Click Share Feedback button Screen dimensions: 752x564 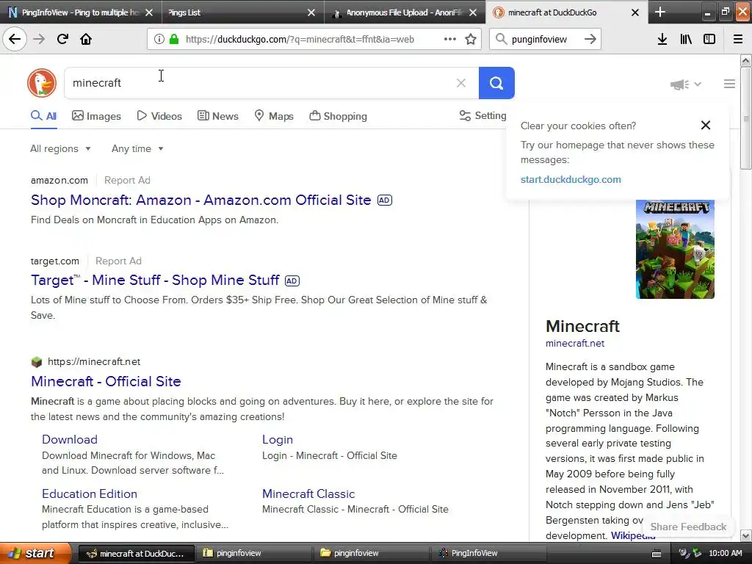[688, 527]
